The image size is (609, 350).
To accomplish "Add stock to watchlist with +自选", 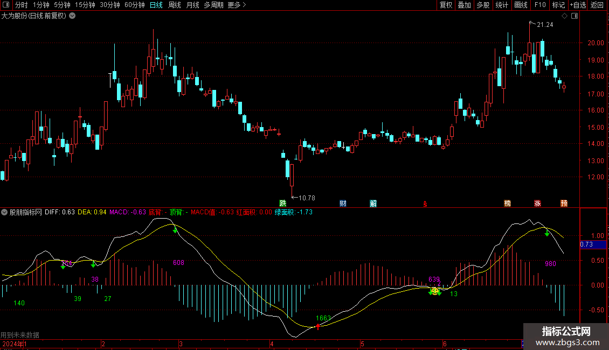I will (578, 5).
